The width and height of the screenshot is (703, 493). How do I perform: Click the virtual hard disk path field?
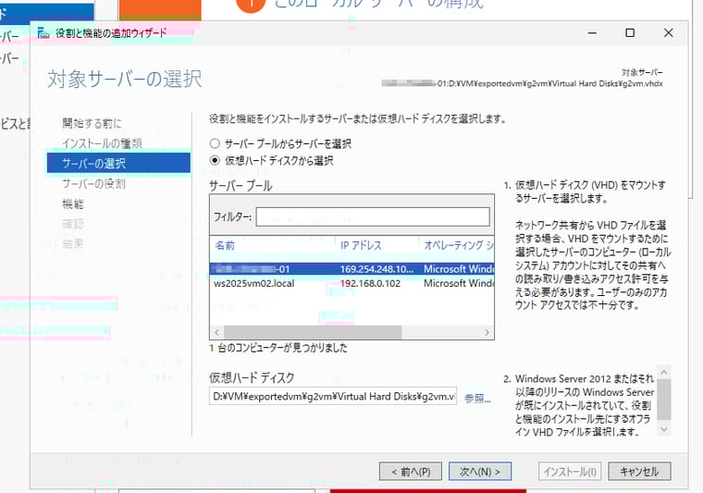(333, 396)
